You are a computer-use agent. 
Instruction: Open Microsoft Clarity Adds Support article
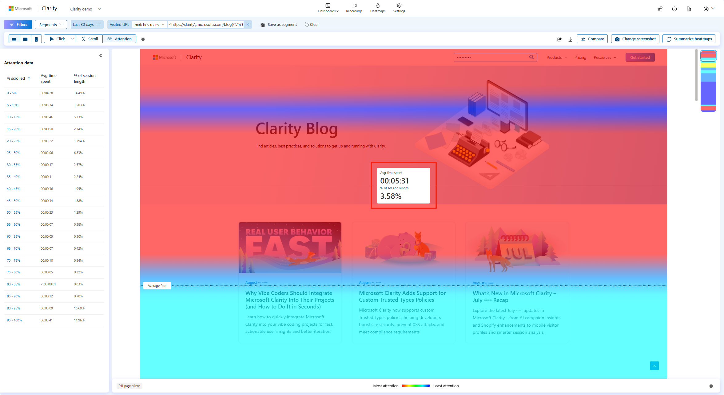pyautogui.click(x=402, y=296)
